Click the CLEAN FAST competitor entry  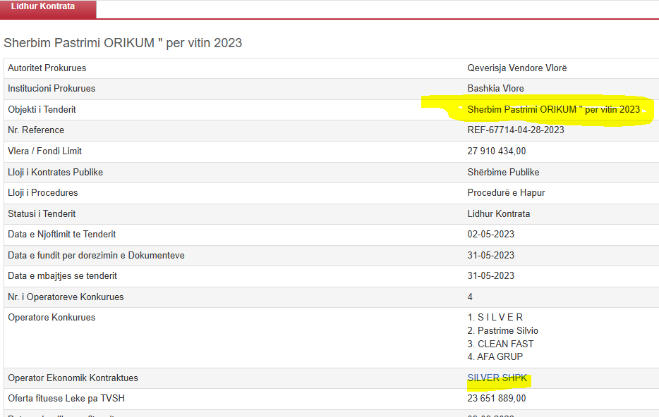[x=500, y=344]
